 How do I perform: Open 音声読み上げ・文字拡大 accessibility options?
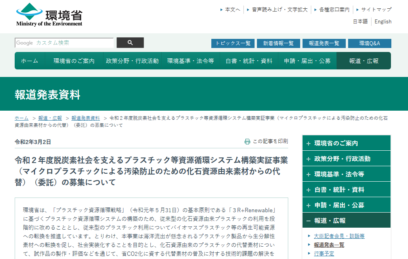[278, 10]
